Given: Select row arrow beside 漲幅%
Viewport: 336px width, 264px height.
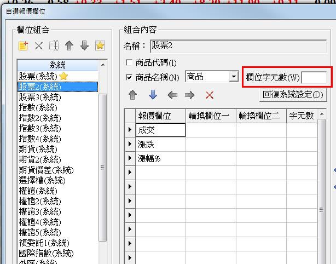Looking at the screenshot, I should [130, 158].
